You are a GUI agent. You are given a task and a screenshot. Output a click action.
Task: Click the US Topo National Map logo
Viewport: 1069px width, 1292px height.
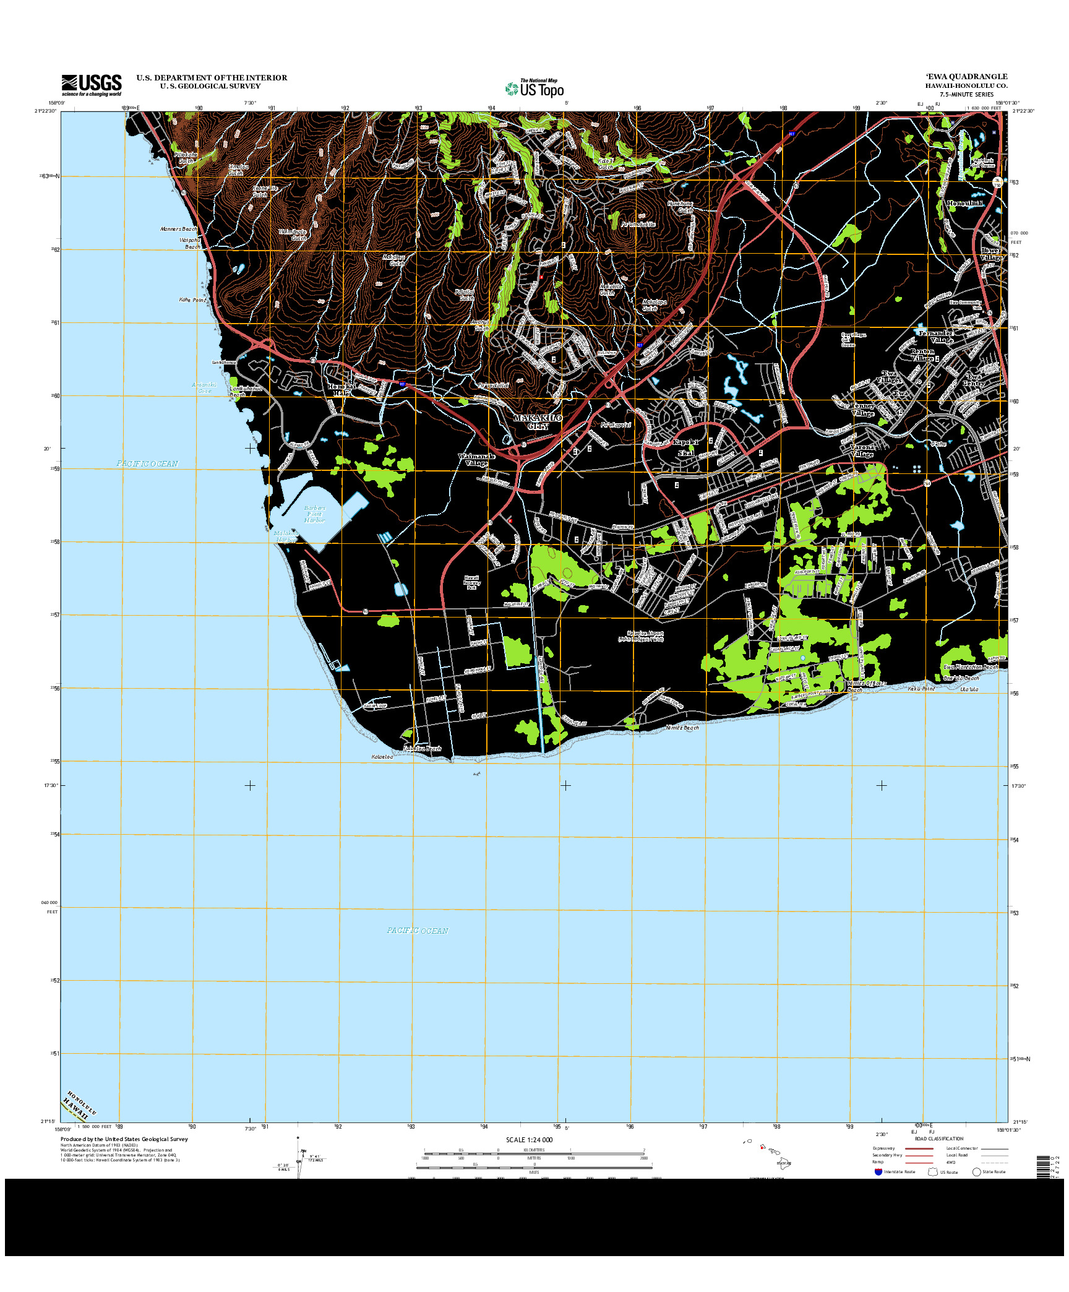pyautogui.click(x=535, y=88)
